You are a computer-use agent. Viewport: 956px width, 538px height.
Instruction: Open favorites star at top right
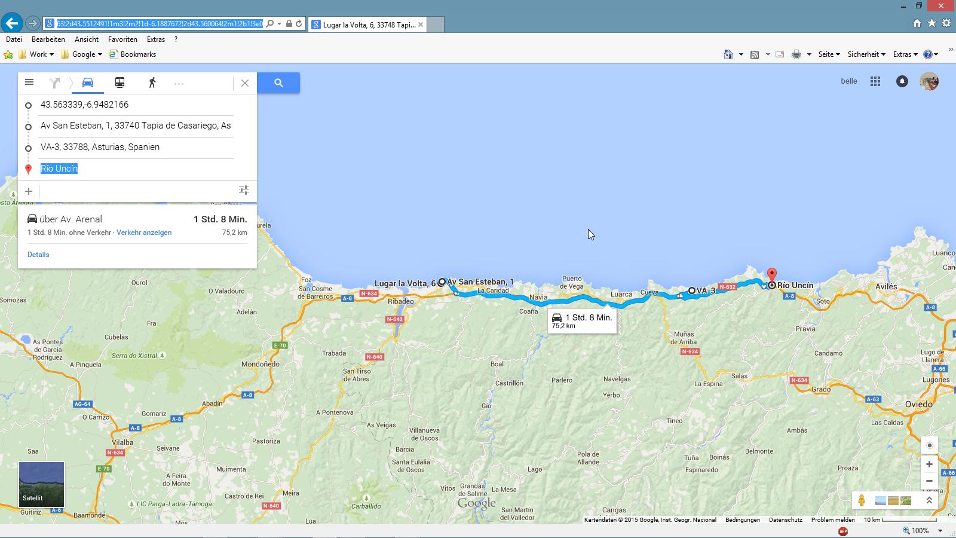click(x=932, y=23)
